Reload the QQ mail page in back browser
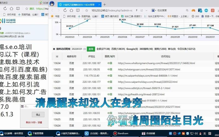Viewport: 219px width, 137px height. tap(5, 8)
